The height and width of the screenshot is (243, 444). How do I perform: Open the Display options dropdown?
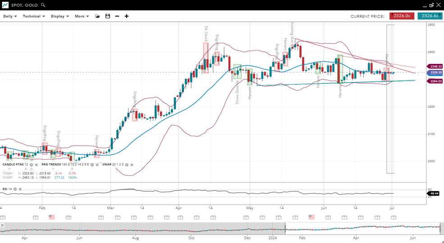(60, 16)
